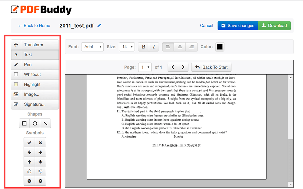Open the black text color swatch
Viewport: 303px width, 189px height.
220,47
